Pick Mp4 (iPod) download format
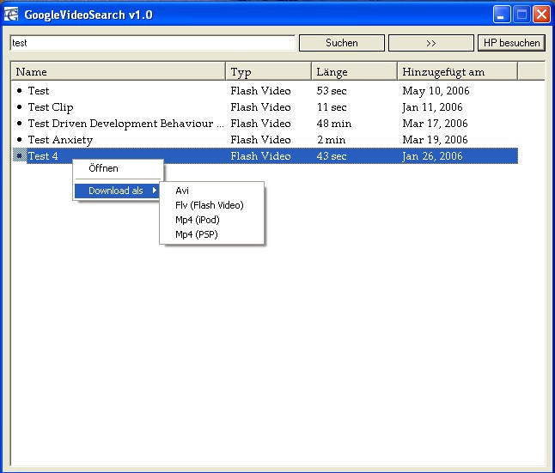Screen dimensions: 555x473 click(211, 220)
